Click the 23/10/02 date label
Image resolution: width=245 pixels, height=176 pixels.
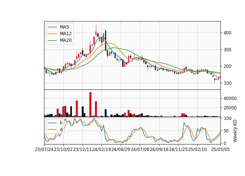tap(63, 149)
